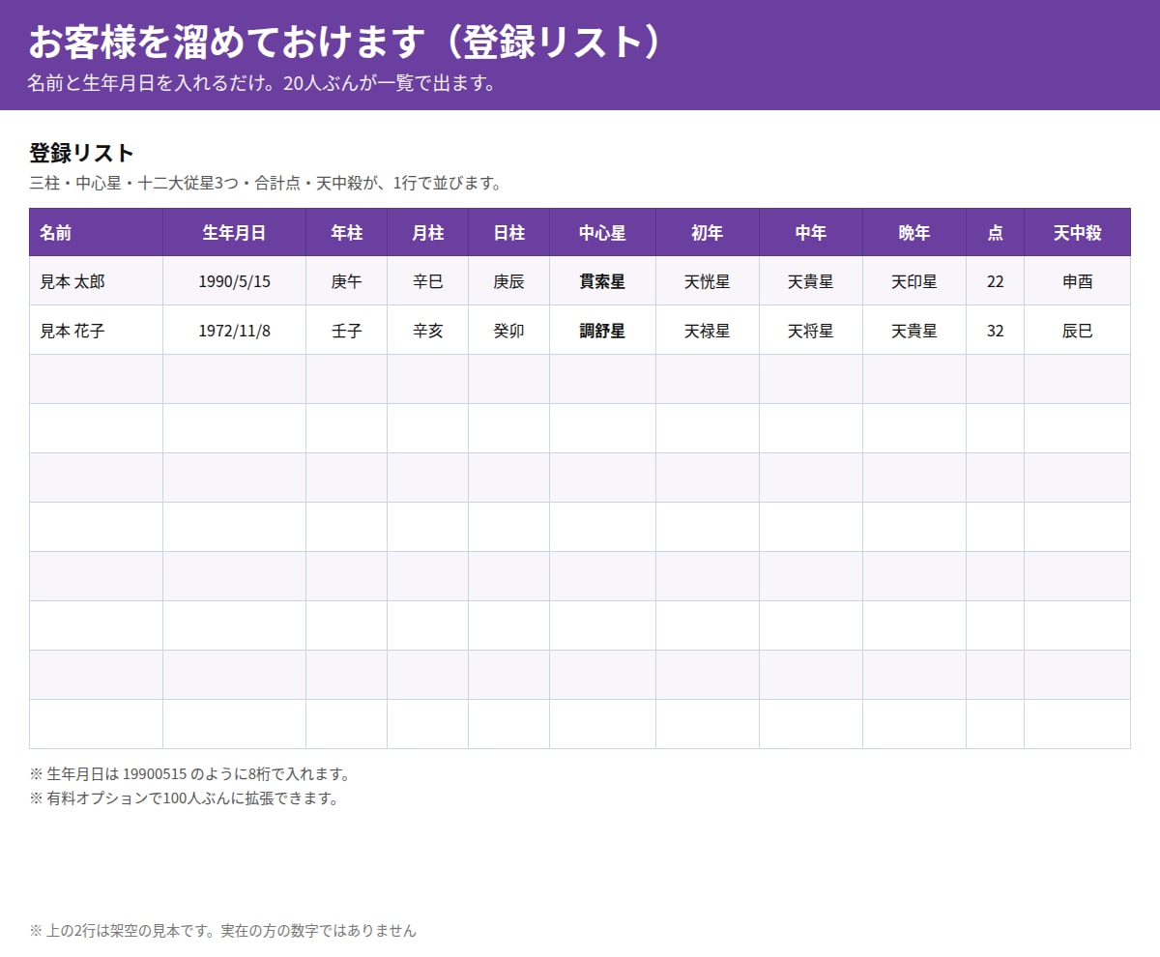Select the 天禄星 cell
The height and width of the screenshot is (957, 1160).
pos(707,331)
